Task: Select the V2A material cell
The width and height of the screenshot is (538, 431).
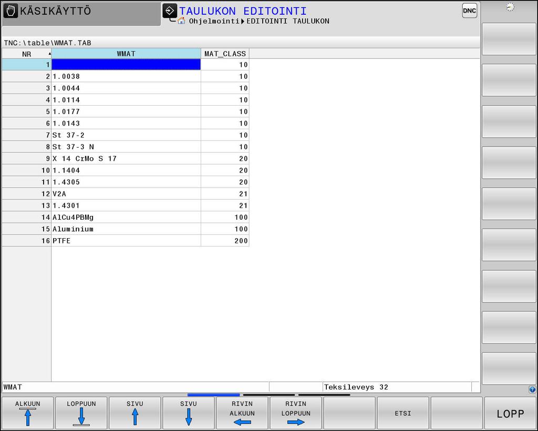Action: click(126, 193)
